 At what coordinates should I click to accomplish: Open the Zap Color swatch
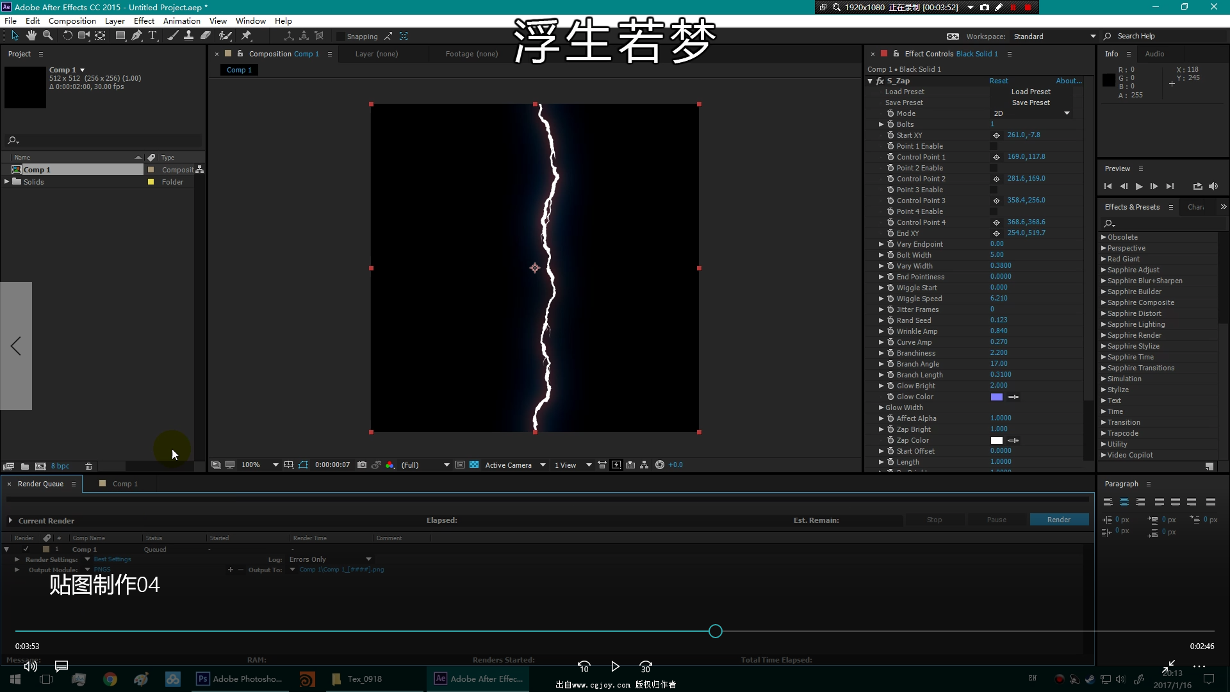(x=996, y=441)
